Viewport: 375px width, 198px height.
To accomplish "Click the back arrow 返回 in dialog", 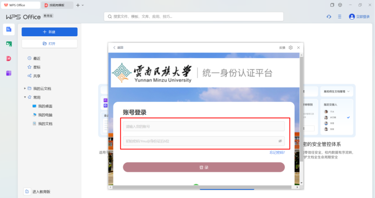I will 118,47.
